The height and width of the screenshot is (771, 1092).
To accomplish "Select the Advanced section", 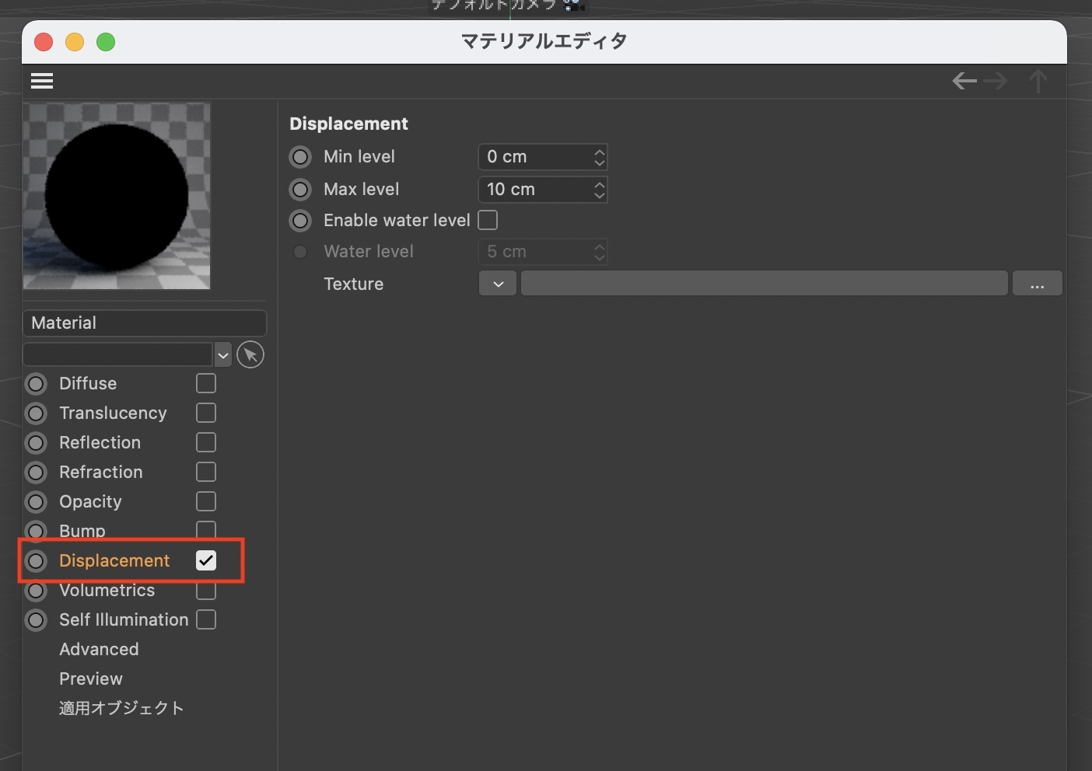I will (99, 649).
